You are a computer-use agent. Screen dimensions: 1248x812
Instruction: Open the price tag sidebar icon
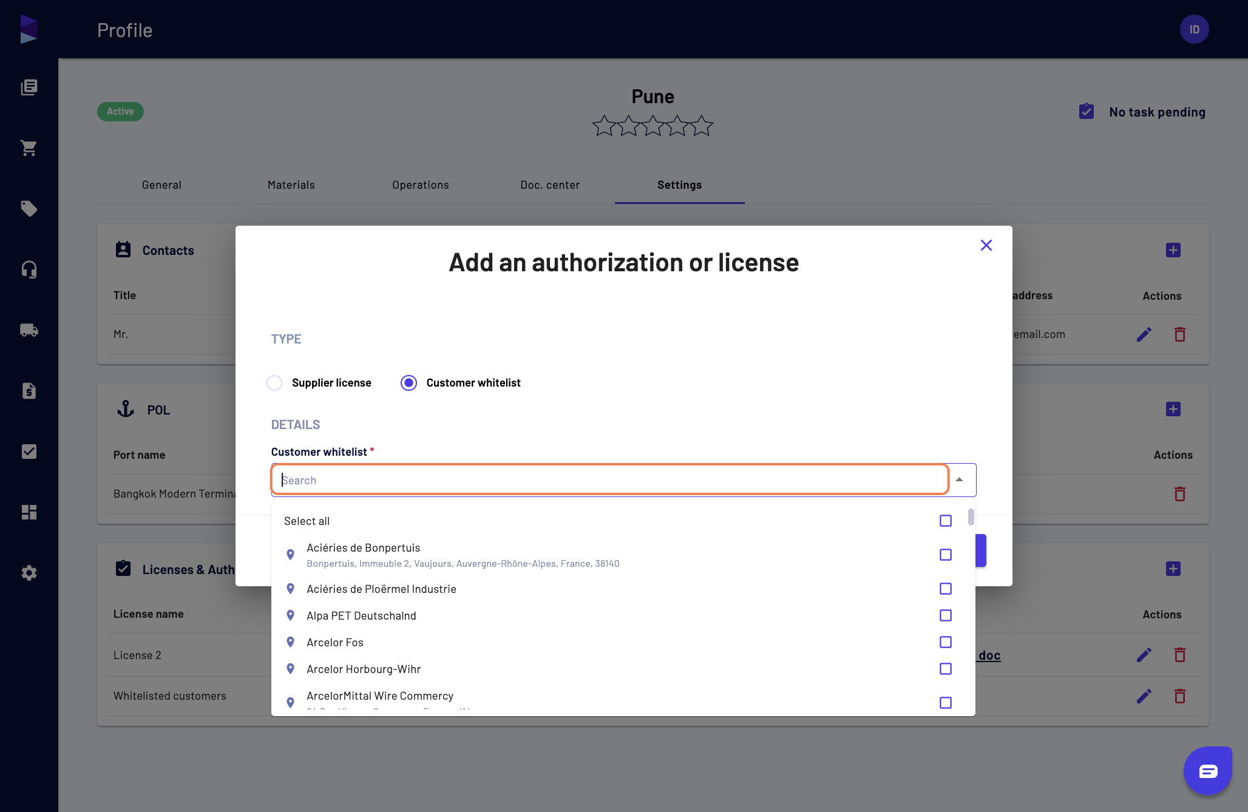(29, 209)
